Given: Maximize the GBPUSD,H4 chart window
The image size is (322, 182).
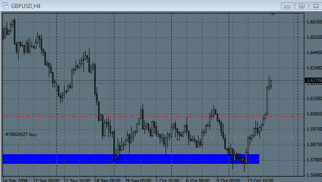Looking at the screenshot, I should pos(301,6).
